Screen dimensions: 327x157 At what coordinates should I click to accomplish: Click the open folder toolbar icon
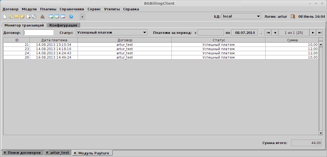[x=17, y=16]
